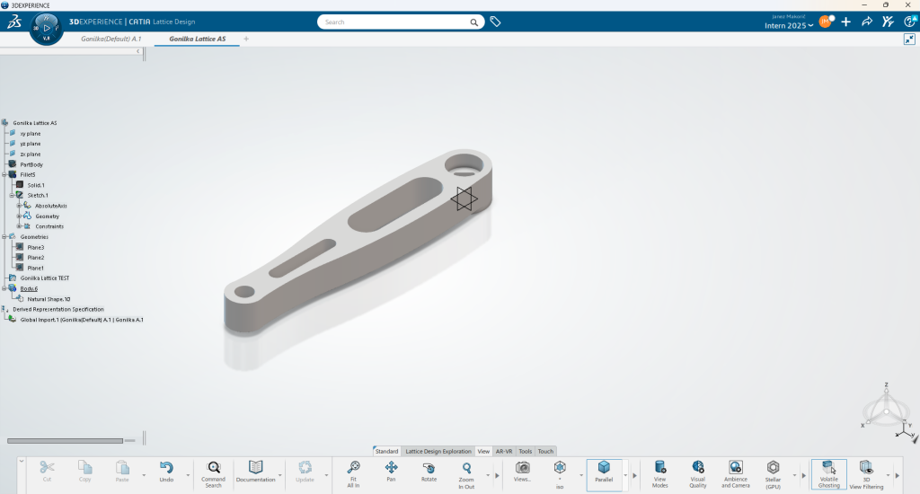Select Global Import.1 tree entry

pos(82,320)
